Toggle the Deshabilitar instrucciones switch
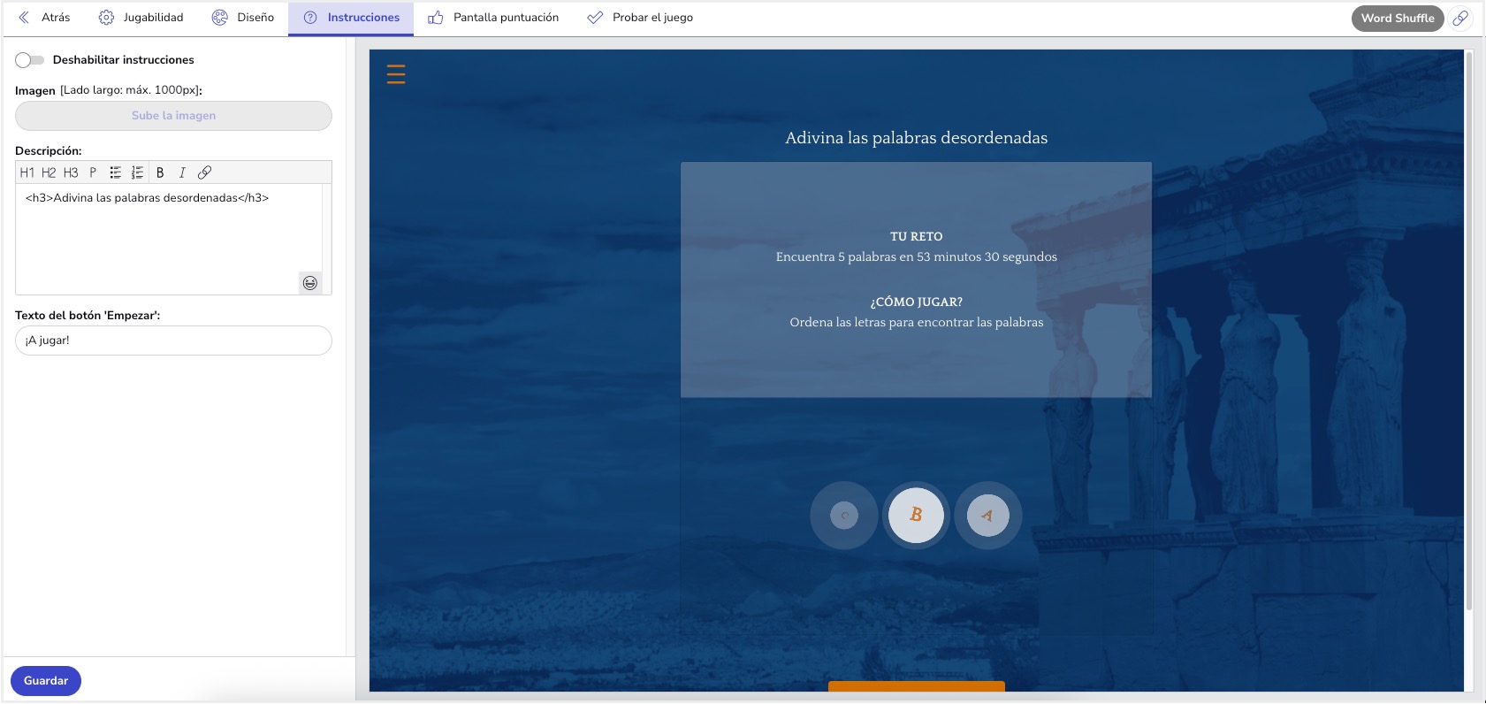This screenshot has height=704, width=1486. pos(29,60)
